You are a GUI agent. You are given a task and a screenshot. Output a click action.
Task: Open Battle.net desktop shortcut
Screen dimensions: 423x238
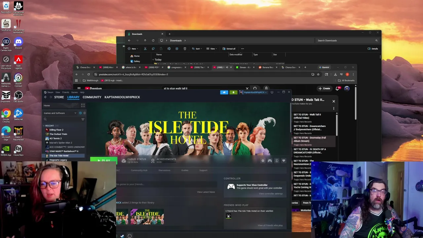pyautogui.click(x=18, y=115)
